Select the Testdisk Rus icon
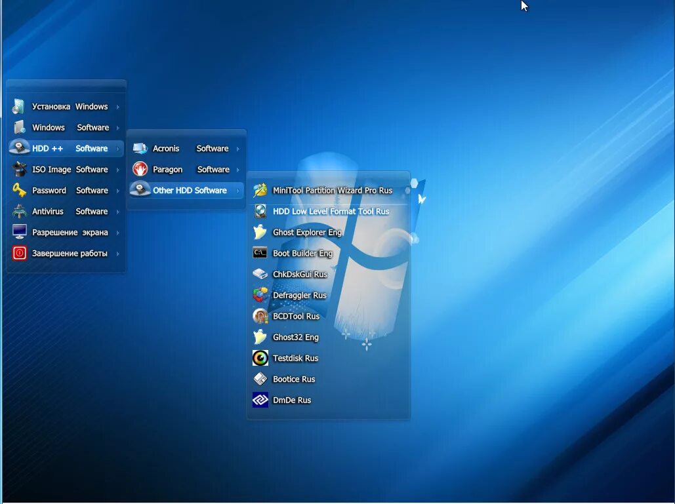This screenshot has height=504, width=675. tap(260, 358)
